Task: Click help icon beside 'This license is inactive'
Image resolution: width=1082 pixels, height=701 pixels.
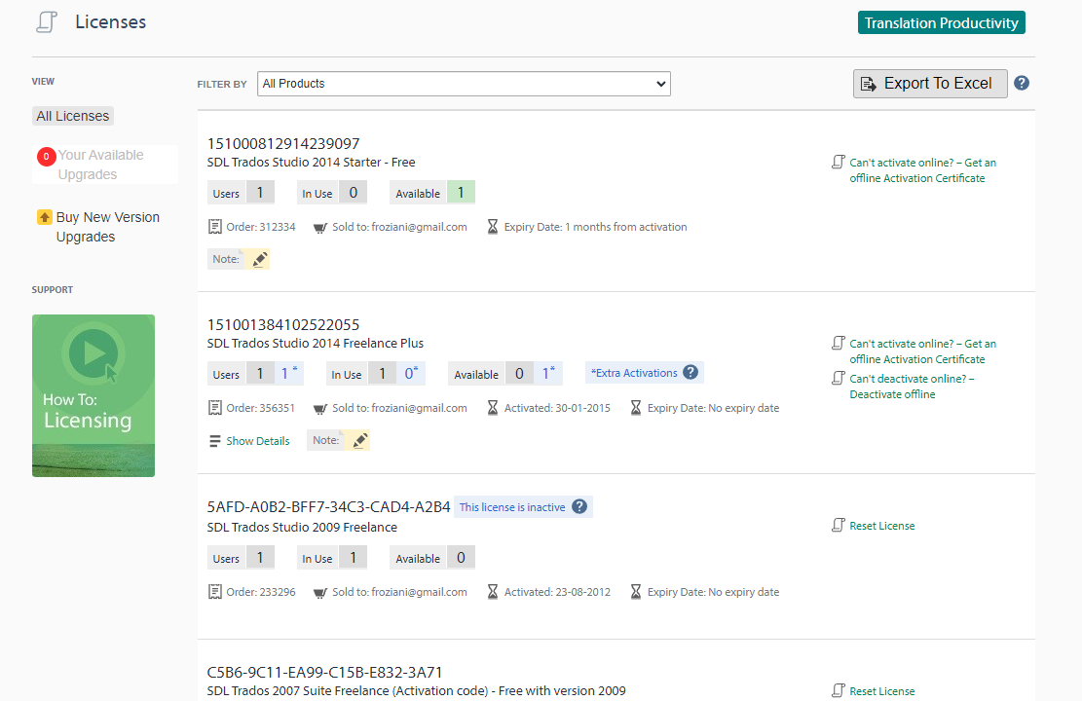Action: click(x=579, y=507)
